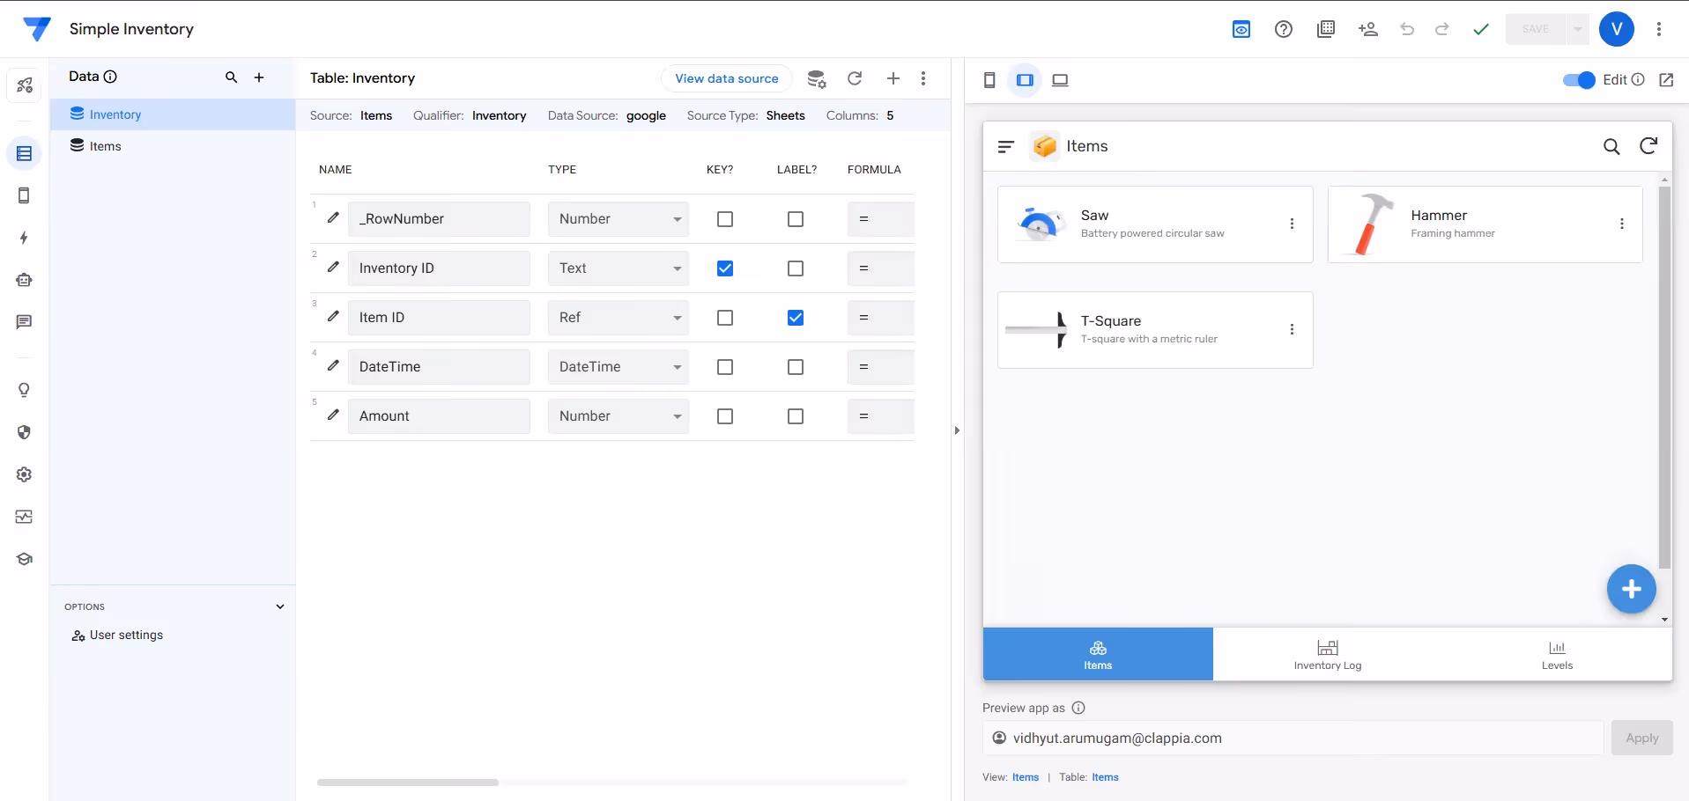Open the Settings gear icon in the sidebar
1689x801 pixels.
24,474
